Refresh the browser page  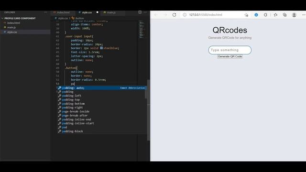[x=174, y=15]
